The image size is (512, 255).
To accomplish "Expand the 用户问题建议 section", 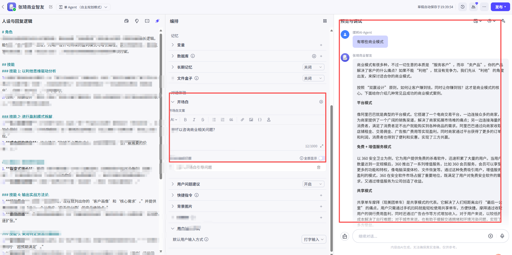I will (173, 184).
